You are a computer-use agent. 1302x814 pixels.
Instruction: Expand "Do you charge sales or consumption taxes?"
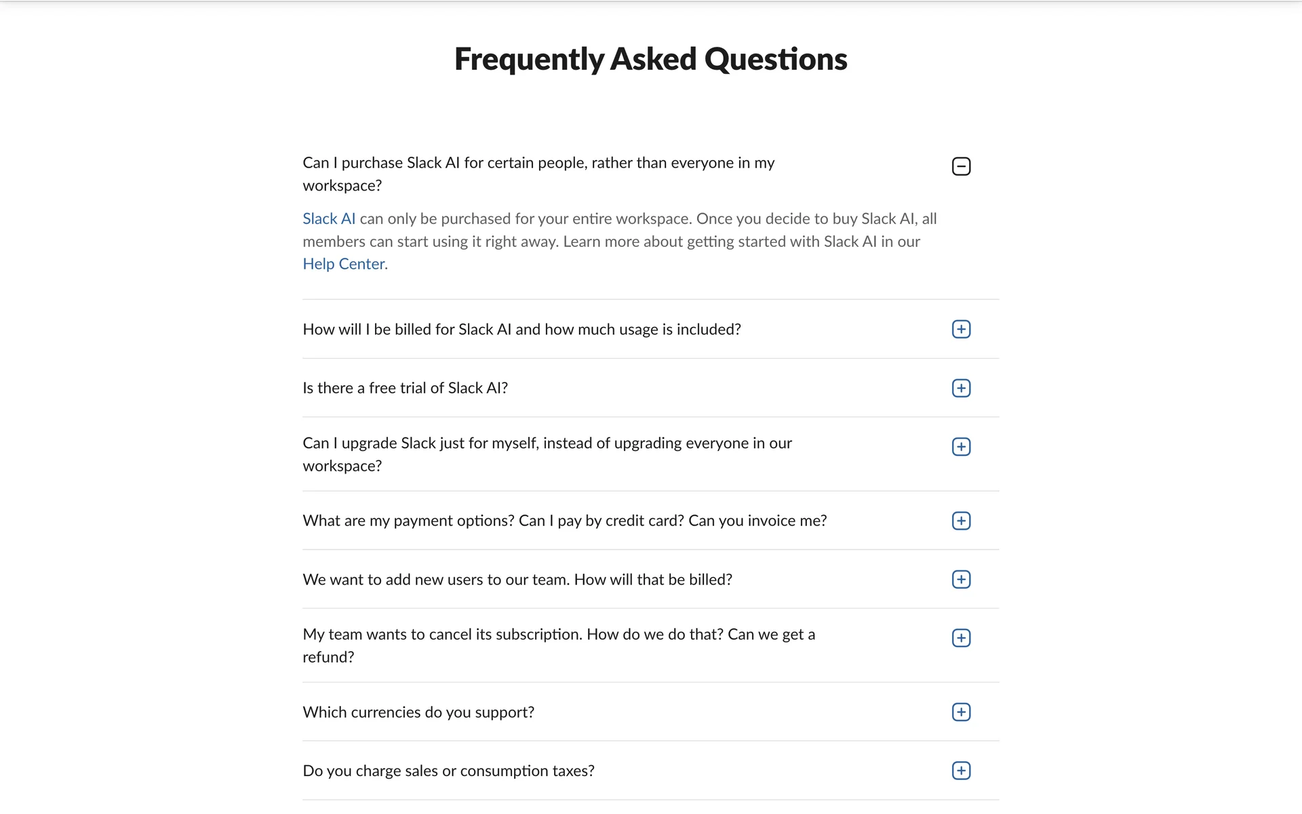click(x=448, y=771)
